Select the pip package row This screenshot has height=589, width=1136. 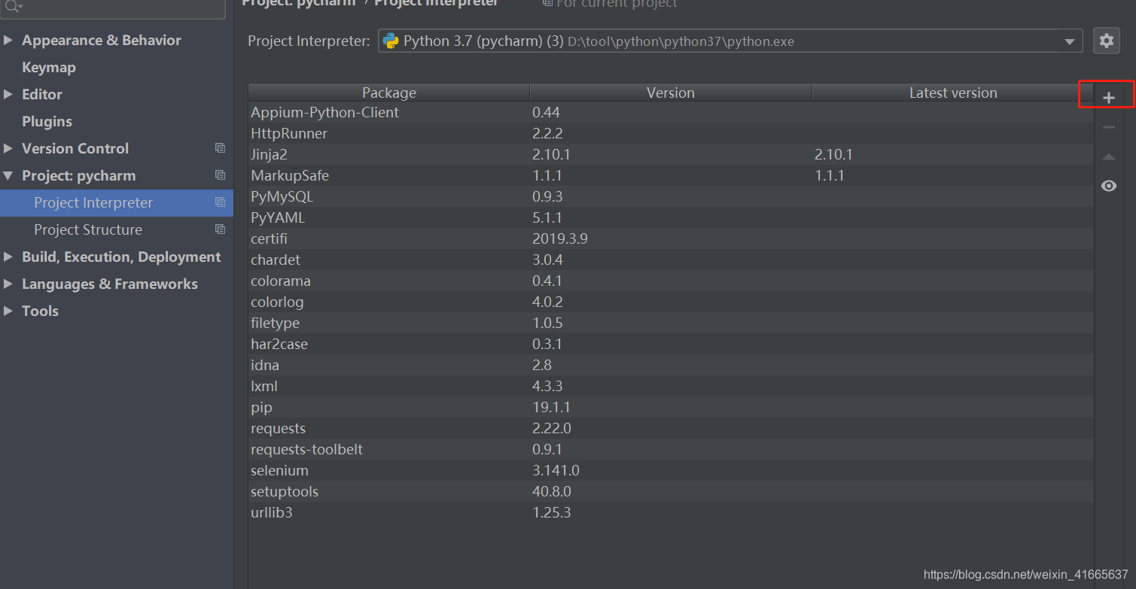click(x=672, y=407)
